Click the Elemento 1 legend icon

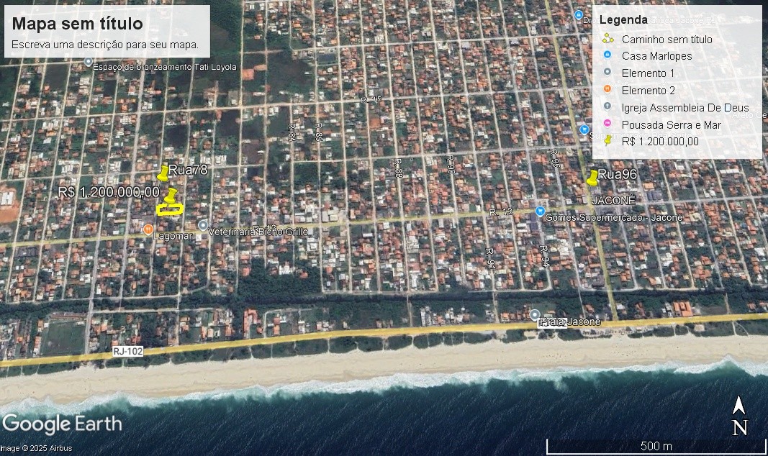pyautogui.click(x=607, y=73)
